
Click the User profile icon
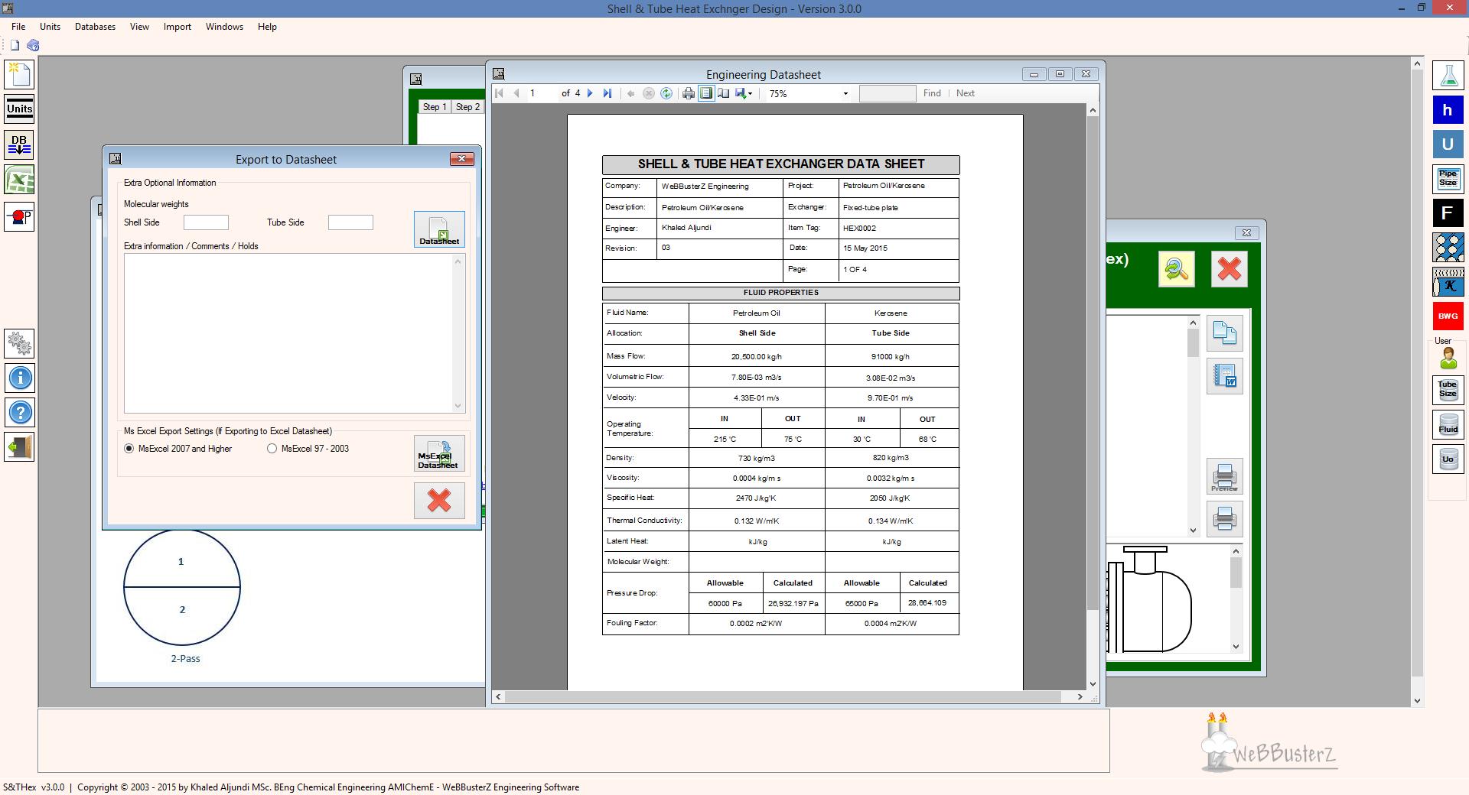coord(1448,357)
